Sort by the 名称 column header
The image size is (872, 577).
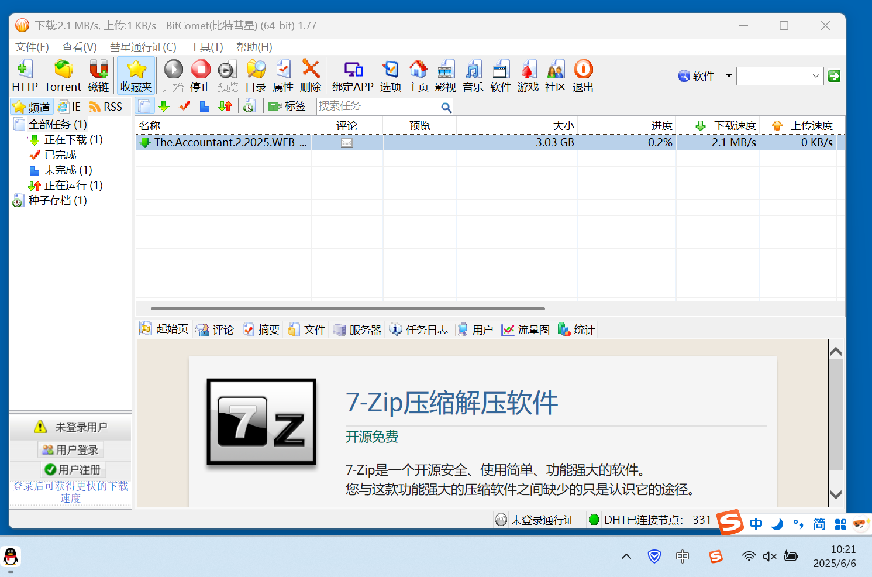223,125
